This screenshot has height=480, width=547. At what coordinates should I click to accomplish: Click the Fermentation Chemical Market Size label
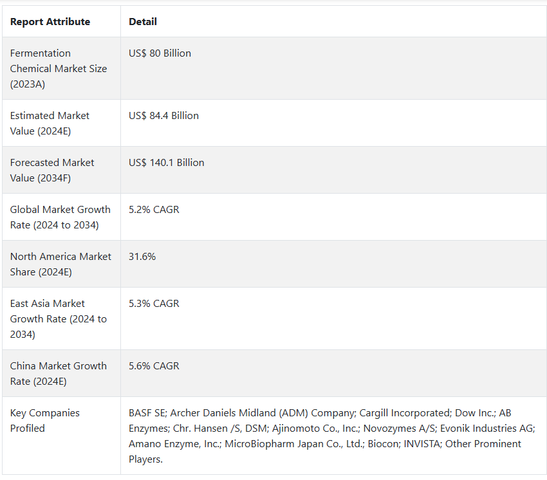point(59,68)
